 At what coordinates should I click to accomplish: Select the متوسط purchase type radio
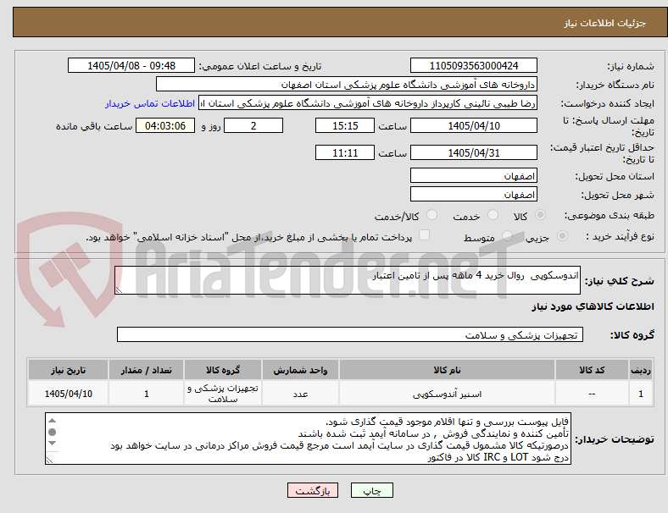(x=507, y=235)
